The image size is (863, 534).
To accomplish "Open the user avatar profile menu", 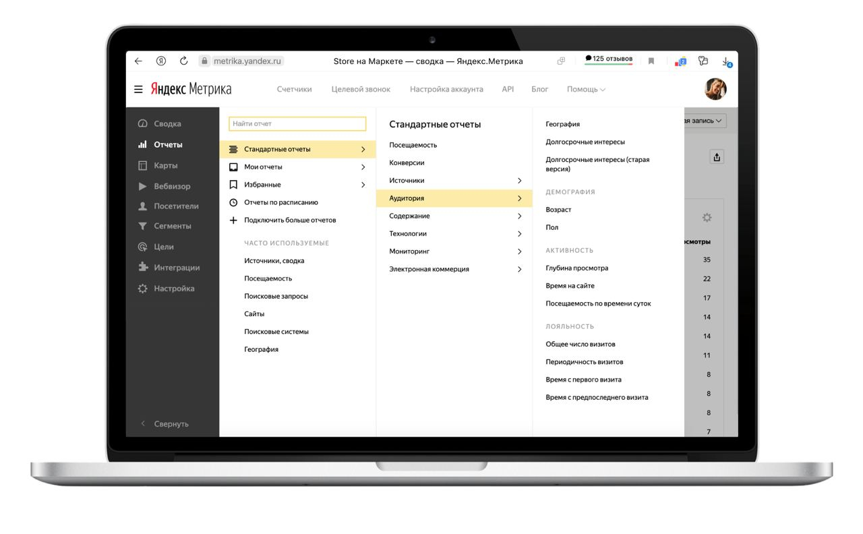I will coord(715,89).
